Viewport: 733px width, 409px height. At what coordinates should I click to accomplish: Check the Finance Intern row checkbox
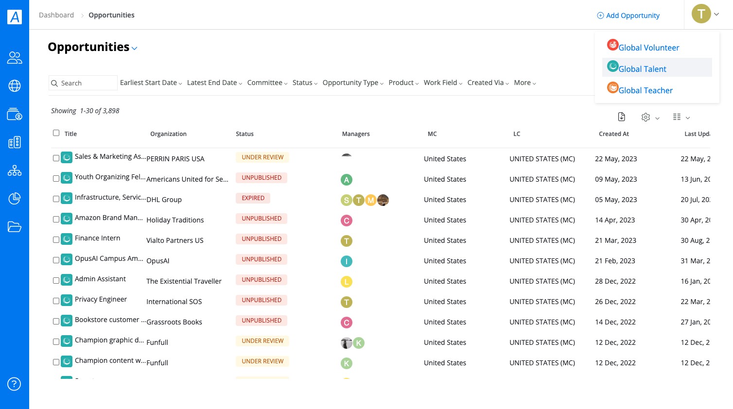pyautogui.click(x=56, y=239)
